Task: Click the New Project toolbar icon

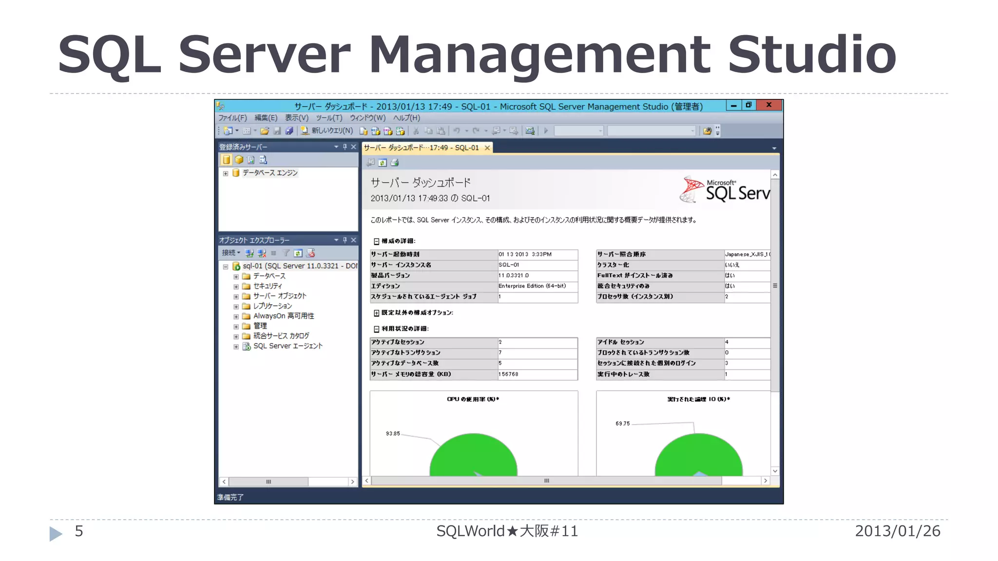Action: click(228, 131)
